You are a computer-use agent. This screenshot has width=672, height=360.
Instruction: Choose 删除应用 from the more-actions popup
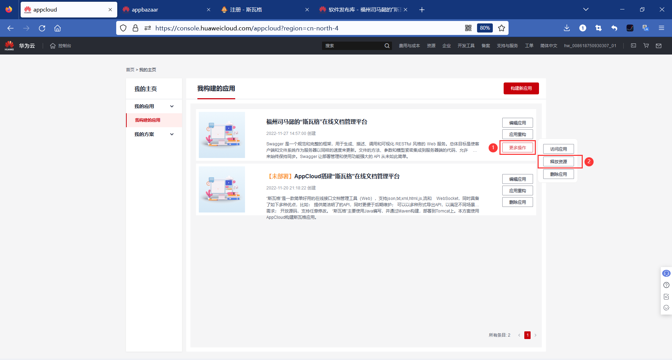click(x=559, y=174)
